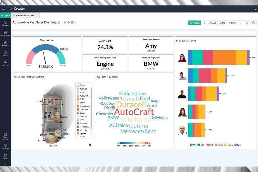Screen dimensions: 258x172
Task: Open the Themes button
Action: pyautogui.click(x=232, y=23)
